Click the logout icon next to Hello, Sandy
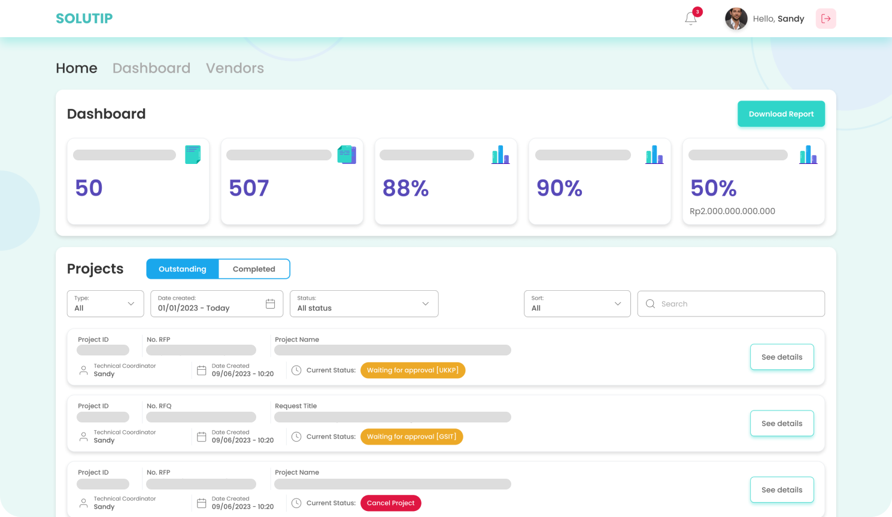The image size is (892, 517). click(x=826, y=19)
